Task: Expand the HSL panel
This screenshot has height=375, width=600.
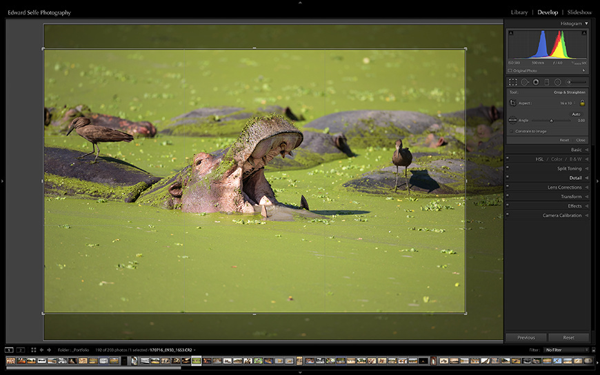Action: [539, 159]
